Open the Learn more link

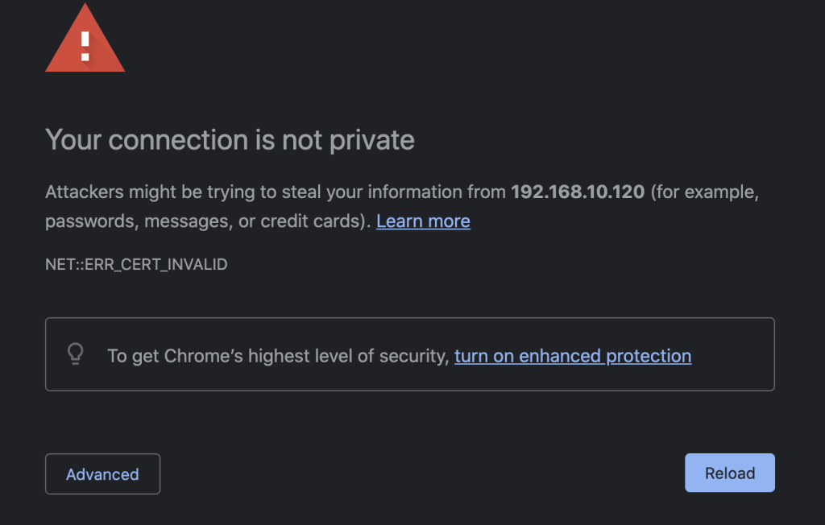point(423,221)
